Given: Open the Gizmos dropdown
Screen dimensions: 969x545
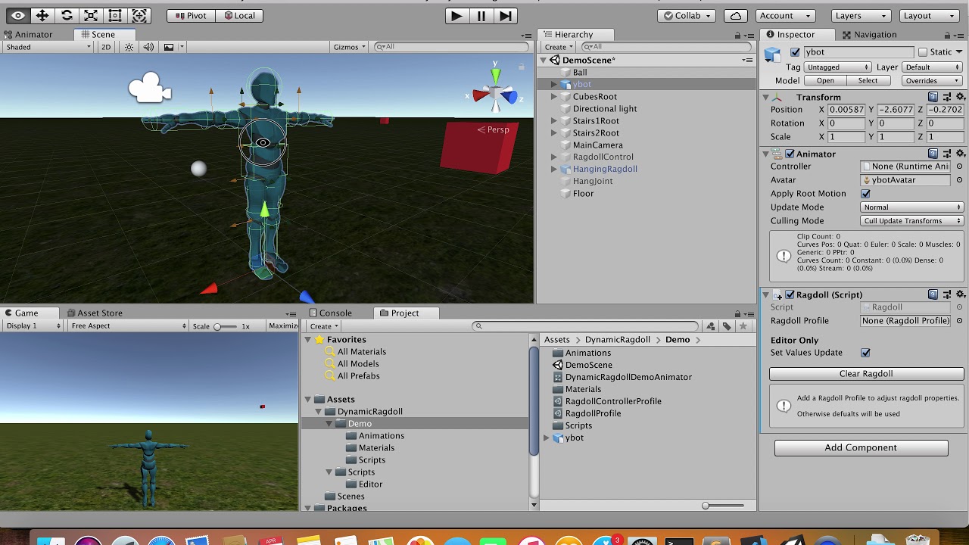Looking at the screenshot, I should pos(350,47).
